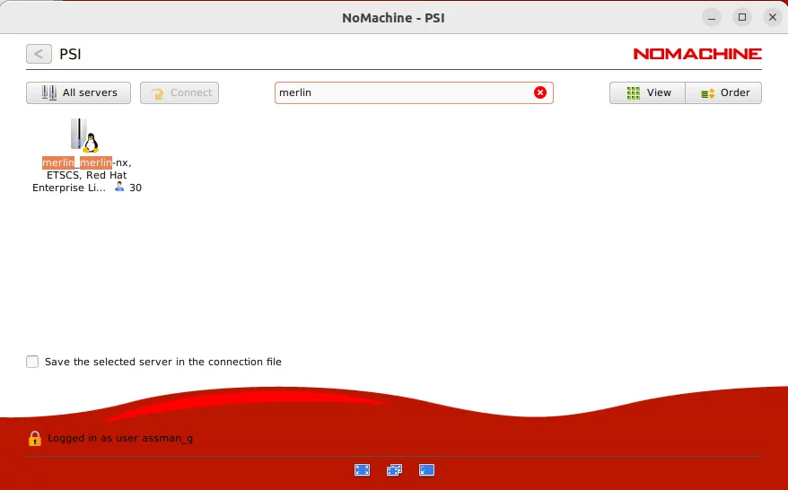This screenshot has height=490, width=788.
Task: Click the user count icon beside 30
Action: (x=119, y=188)
